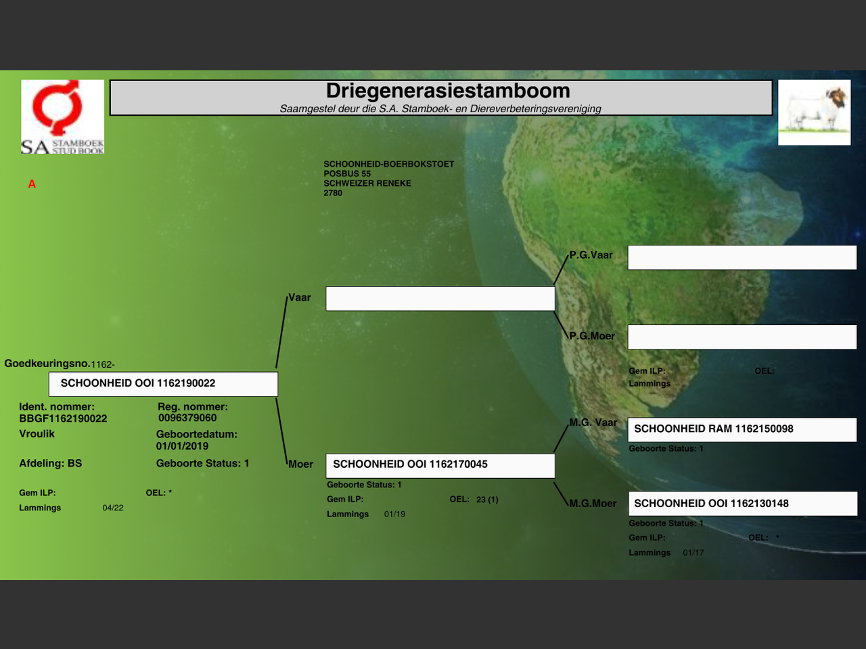Enable the Vroulik gender indicator
Screen dimensions: 866x649
point(37,433)
